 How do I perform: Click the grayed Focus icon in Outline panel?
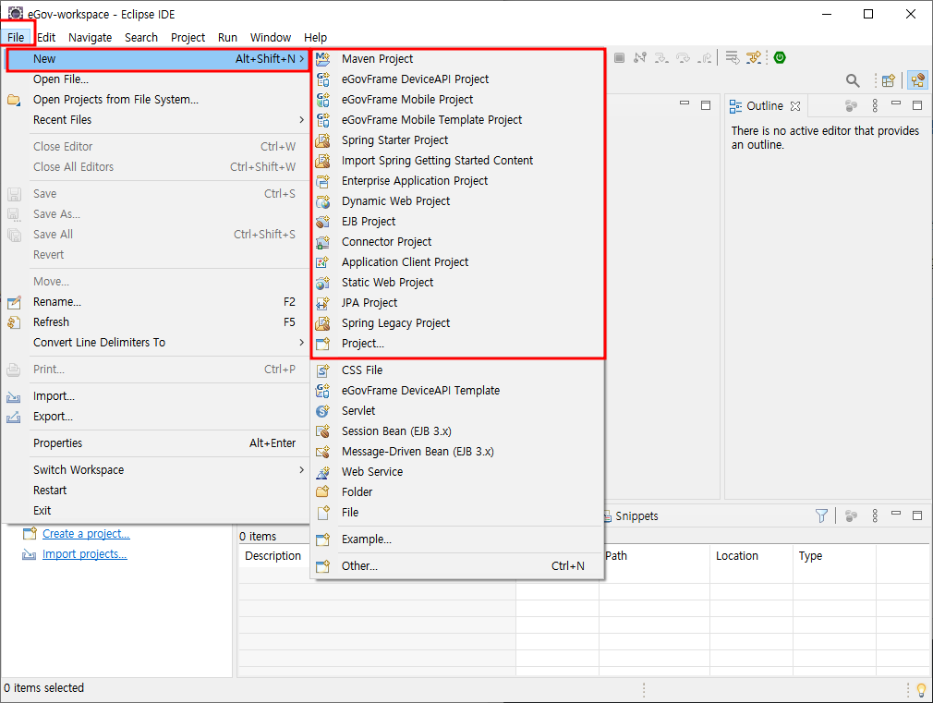(852, 106)
